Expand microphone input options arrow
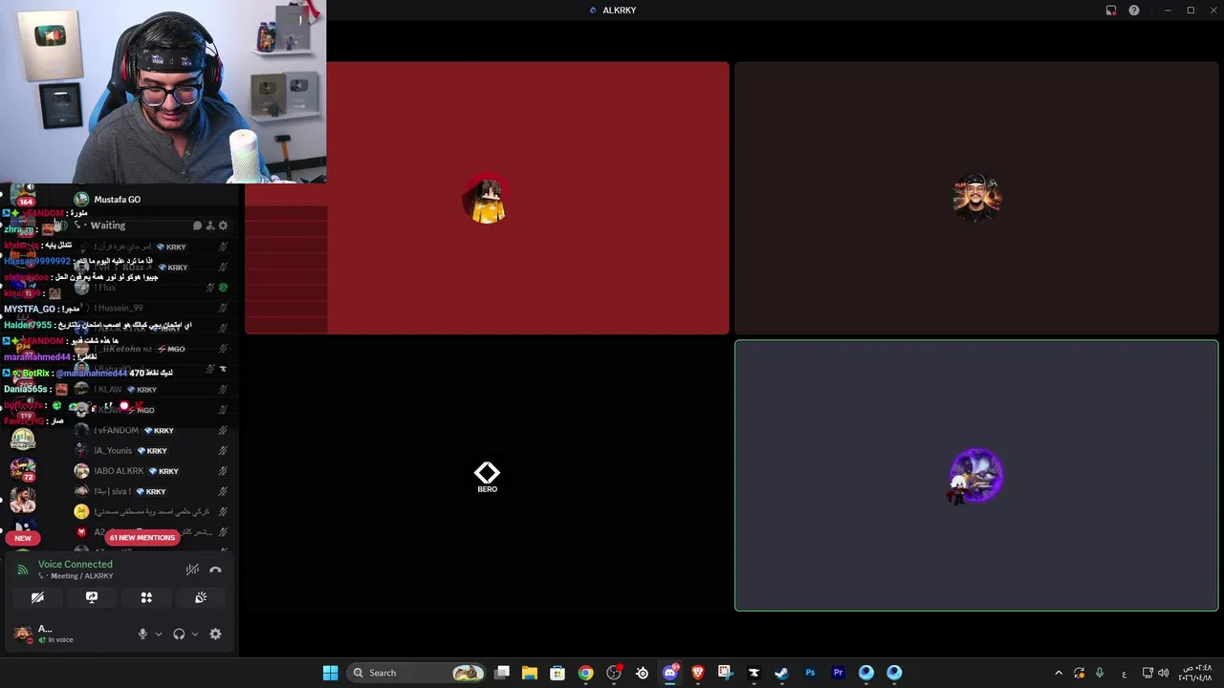This screenshot has height=688, width=1224. click(159, 634)
